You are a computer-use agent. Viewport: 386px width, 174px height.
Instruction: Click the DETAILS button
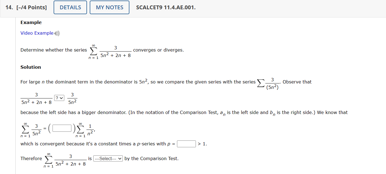click(70, 7)
